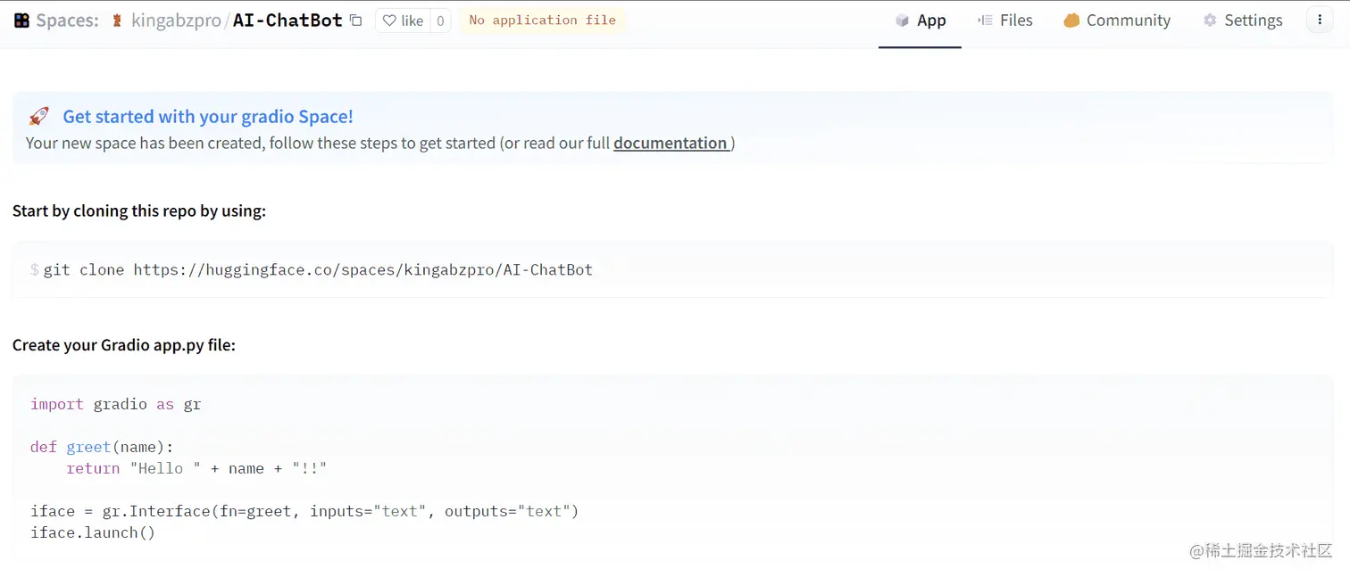Click the rocket icon beside Get started
This screenshot has height=577, width=1350.
[x=38, y=116]
